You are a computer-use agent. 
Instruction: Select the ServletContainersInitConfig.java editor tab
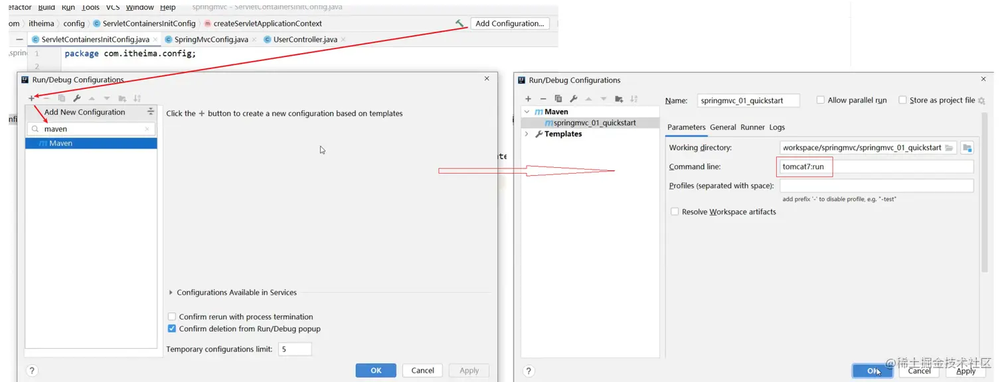click(95, 40)
